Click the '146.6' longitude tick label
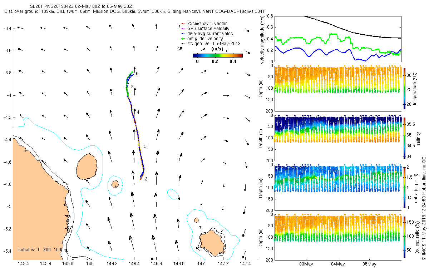 [x=157, y=264]
